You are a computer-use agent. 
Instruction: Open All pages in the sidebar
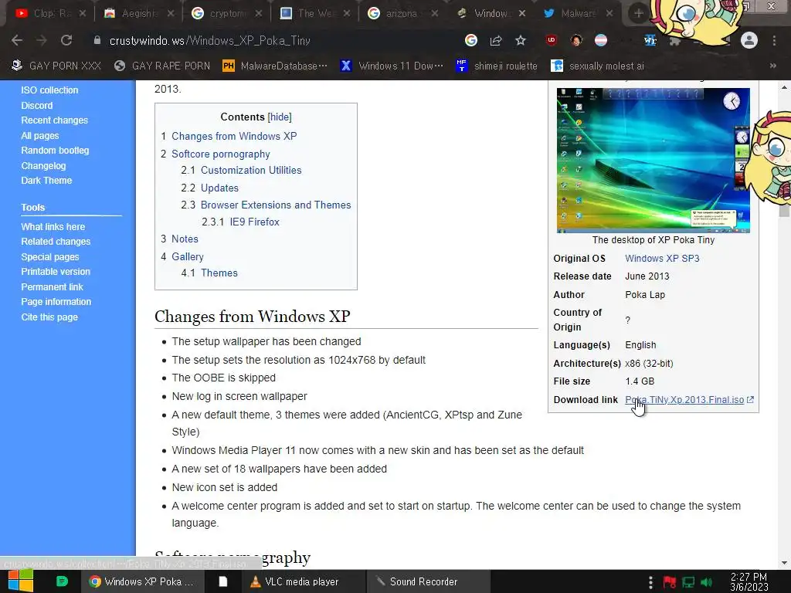point(40,136)
